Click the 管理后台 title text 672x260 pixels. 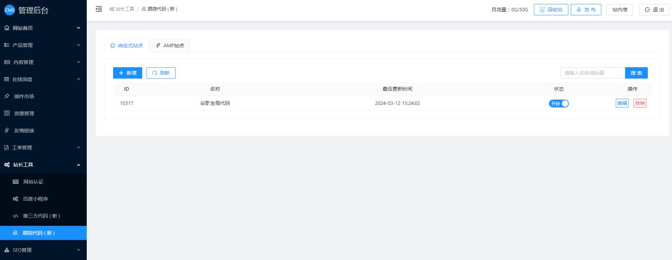click(33, 10)
